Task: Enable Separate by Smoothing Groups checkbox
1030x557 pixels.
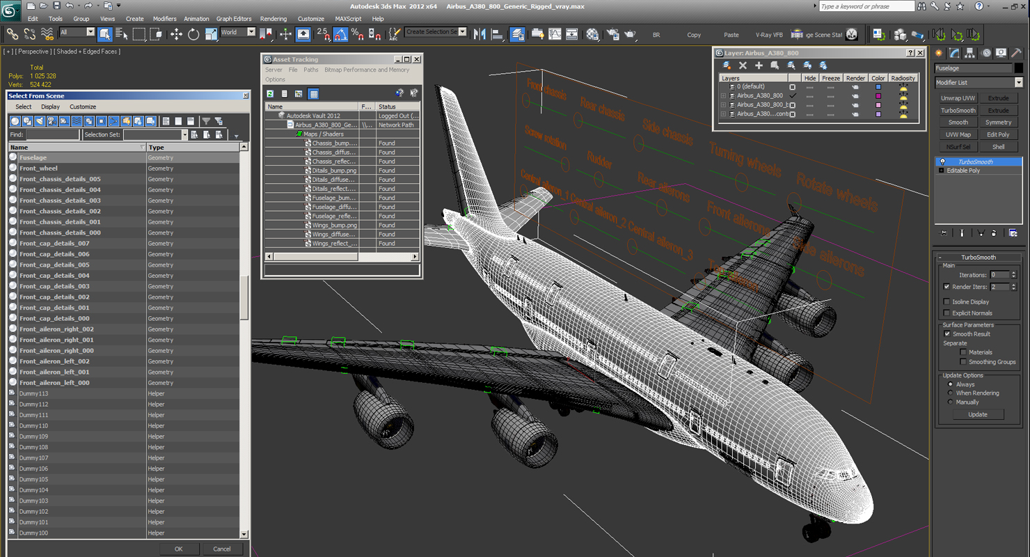Action: click(963, 362)
